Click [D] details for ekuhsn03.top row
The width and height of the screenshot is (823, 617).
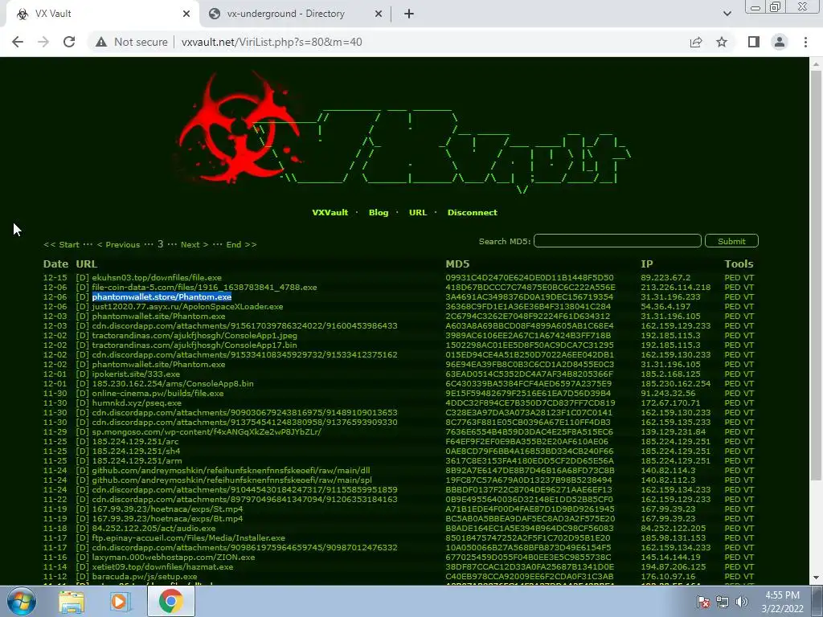pyautogui.click(x=83, y=277)
